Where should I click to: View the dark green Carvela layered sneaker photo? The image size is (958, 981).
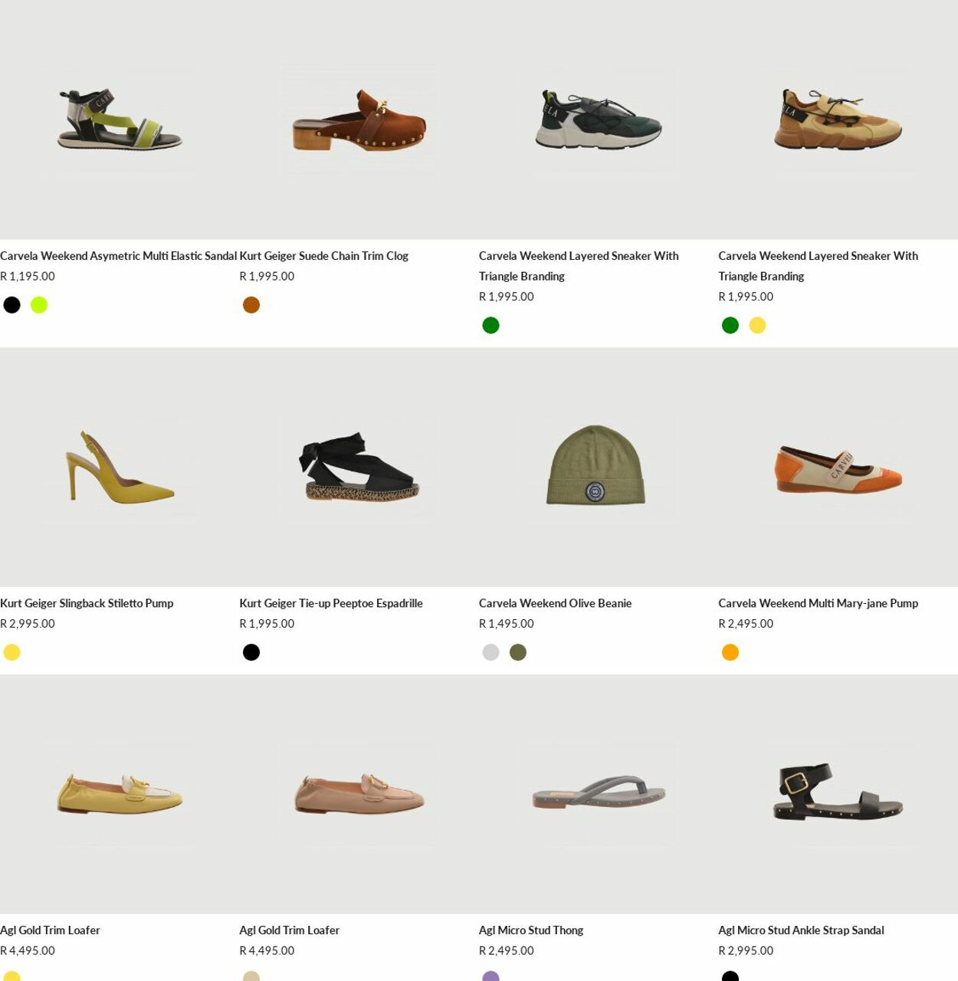click(x=599, y=120)
